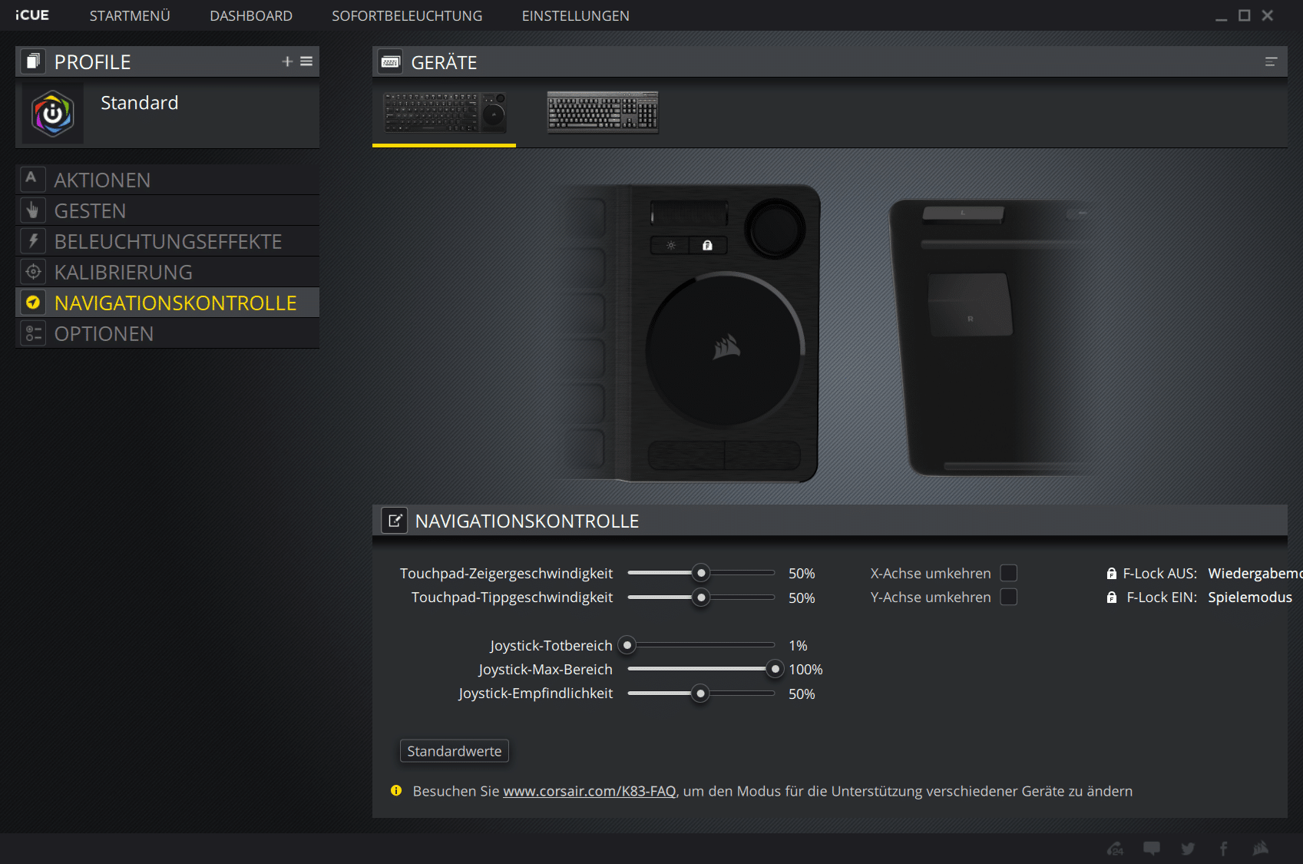Go to Beleuchtungseffekte lightning section
The height and width of the screenshot is (864, 1303).
click(x=33, y=241)
